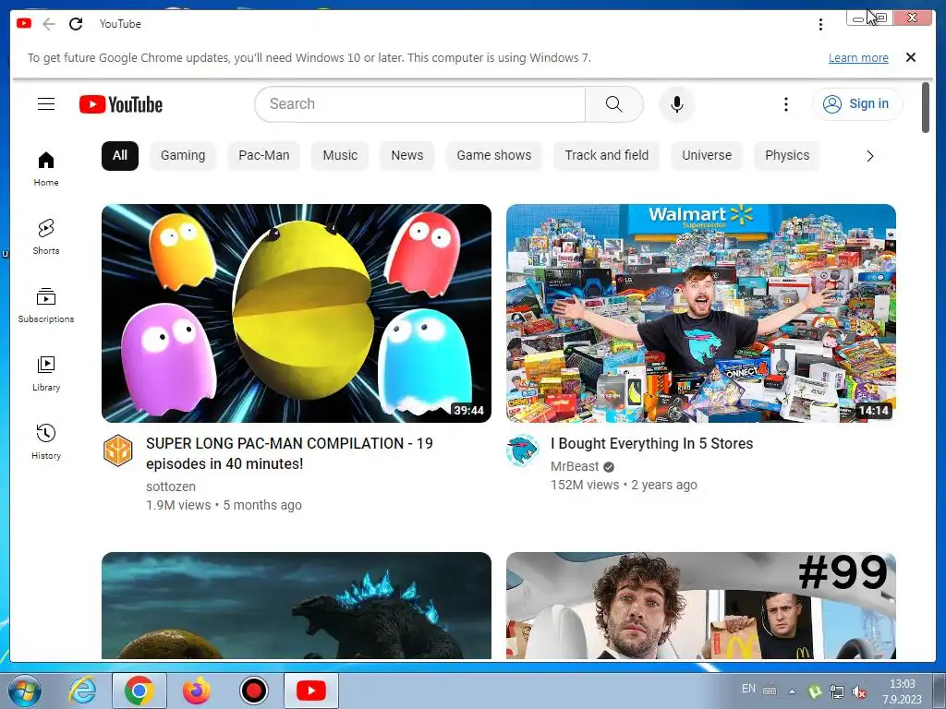
Task: Click the muted volume tray icon
Action: (858, 691)
